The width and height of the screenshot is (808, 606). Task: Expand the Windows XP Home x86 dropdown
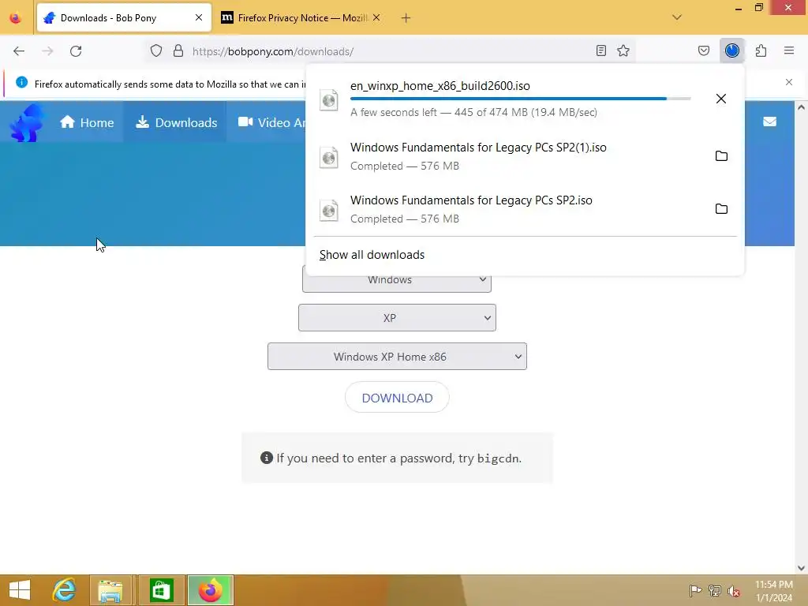click(397, 356)
